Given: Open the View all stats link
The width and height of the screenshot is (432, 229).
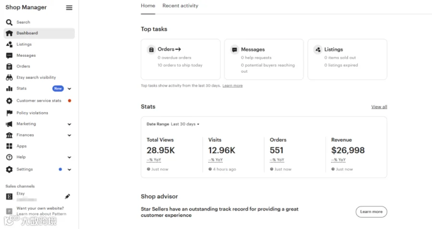Looking at the screenshot, I should pos(379,107).
